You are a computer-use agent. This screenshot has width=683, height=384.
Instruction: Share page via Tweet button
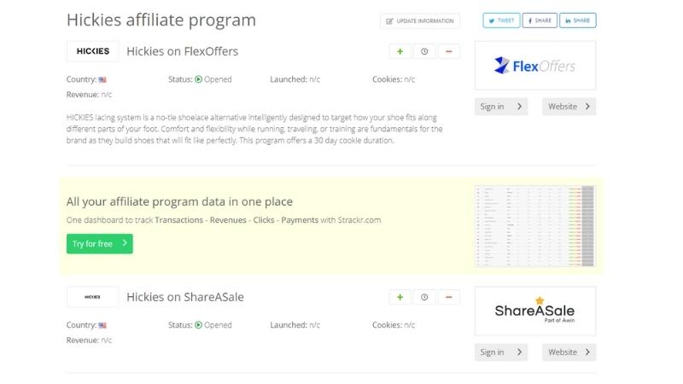click(x=501, y=20)
